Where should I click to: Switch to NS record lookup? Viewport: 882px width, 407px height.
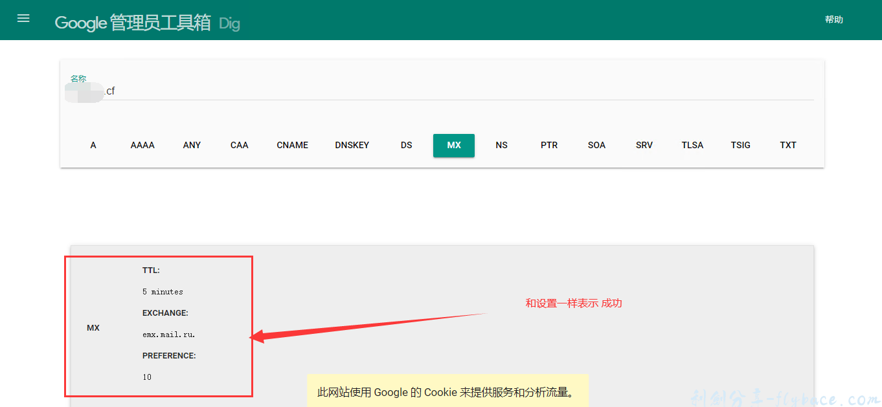point(501,145)
